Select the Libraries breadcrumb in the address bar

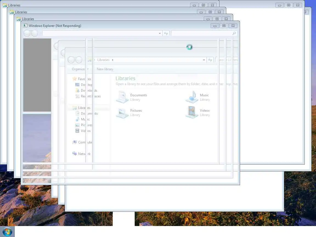(103, 60)
